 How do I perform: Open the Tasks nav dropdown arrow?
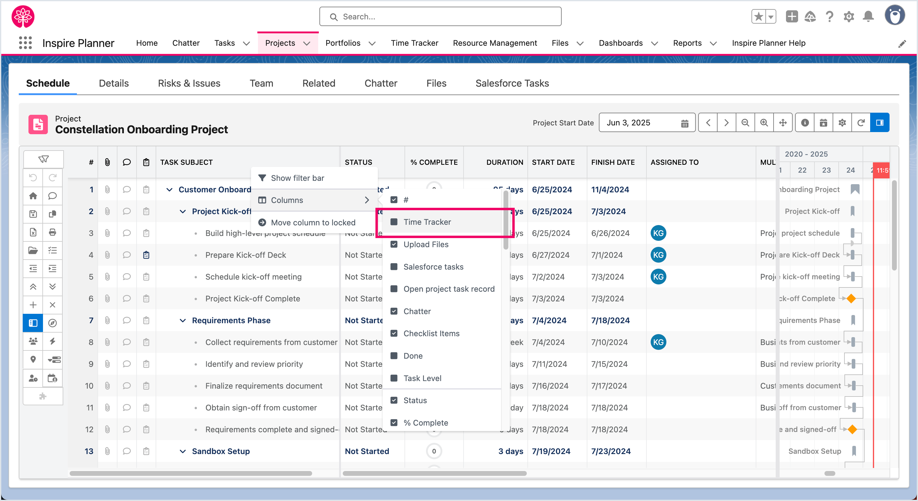[246, 44]
